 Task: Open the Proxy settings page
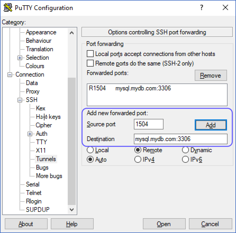tap(33, 91)
